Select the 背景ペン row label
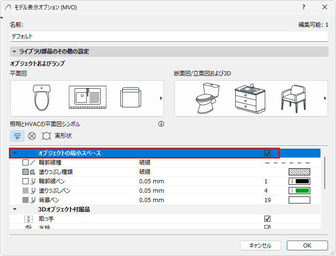Image resolution: width=336 pixels, height=256 pixels. pyautogui.click(x=49, y=200)
